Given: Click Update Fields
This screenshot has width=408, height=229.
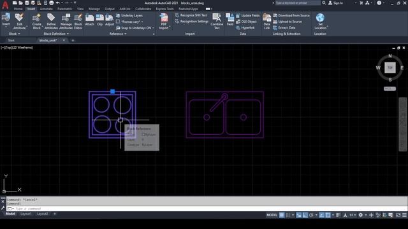Looking at the screenshot, I should tap(248, 15).
